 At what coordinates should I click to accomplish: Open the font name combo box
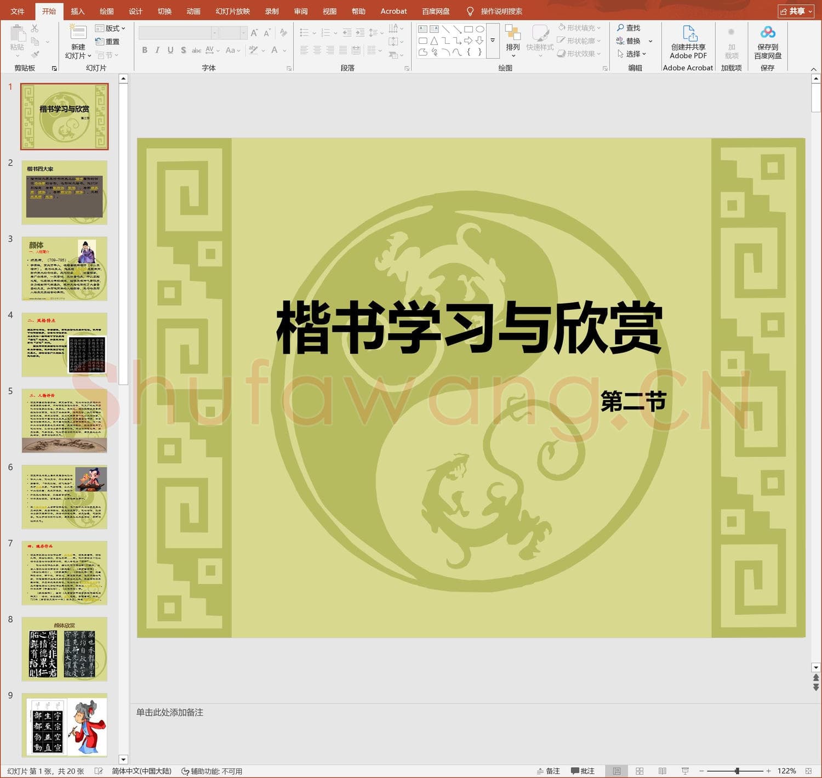(x=178, y=33)
